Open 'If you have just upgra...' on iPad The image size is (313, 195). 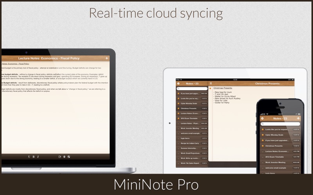coord(192,94)
